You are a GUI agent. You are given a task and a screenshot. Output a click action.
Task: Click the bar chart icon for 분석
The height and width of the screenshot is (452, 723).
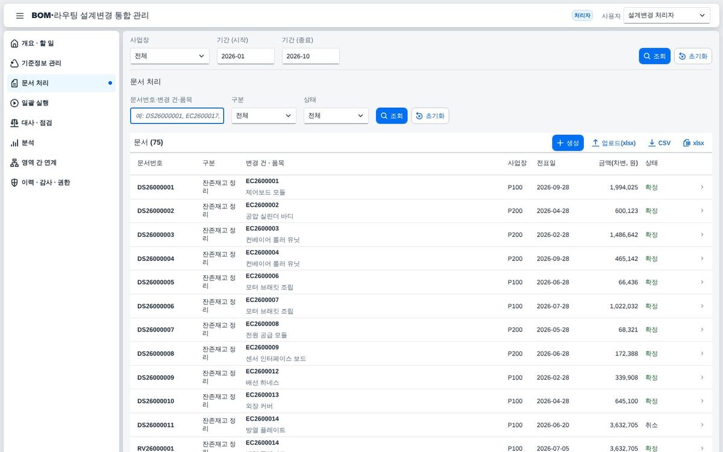pos(14,143)
